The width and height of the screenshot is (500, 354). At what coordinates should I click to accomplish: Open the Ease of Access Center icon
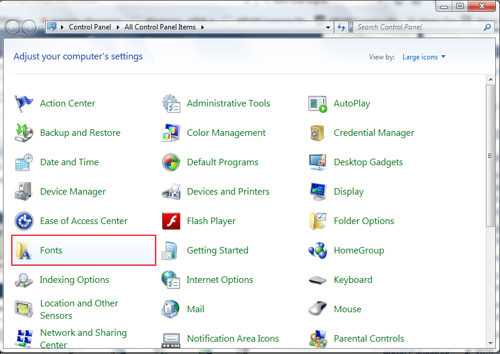[24, 221]
